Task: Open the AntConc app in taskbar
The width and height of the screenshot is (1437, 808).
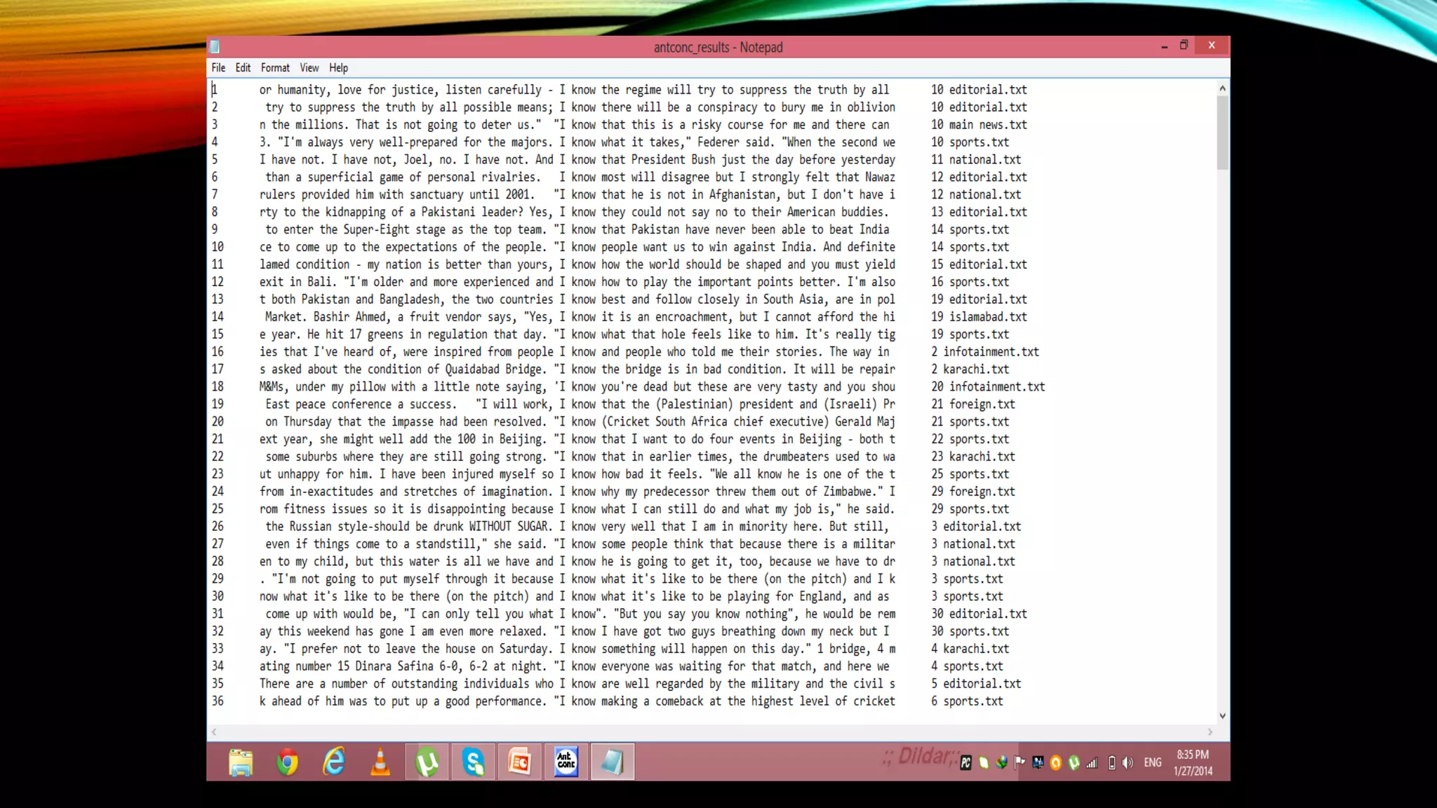Action: tap(566, 762)
